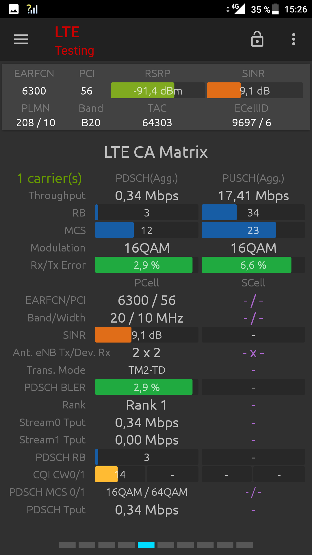Switch to the first page indicator
The height and width of the screenshot is (555, 312).
click(x=67, y=545)
